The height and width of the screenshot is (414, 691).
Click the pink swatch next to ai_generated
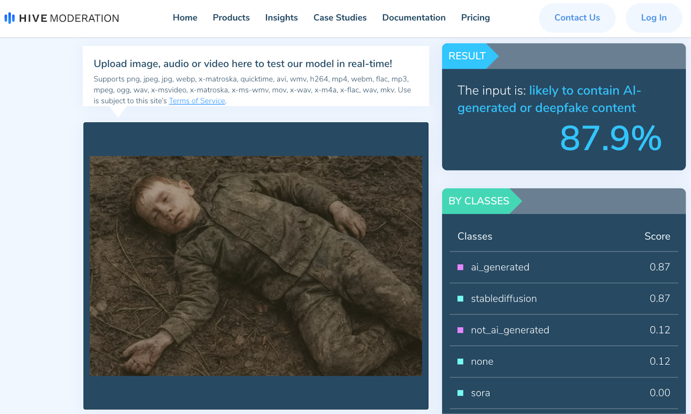(x=460, y=267)
